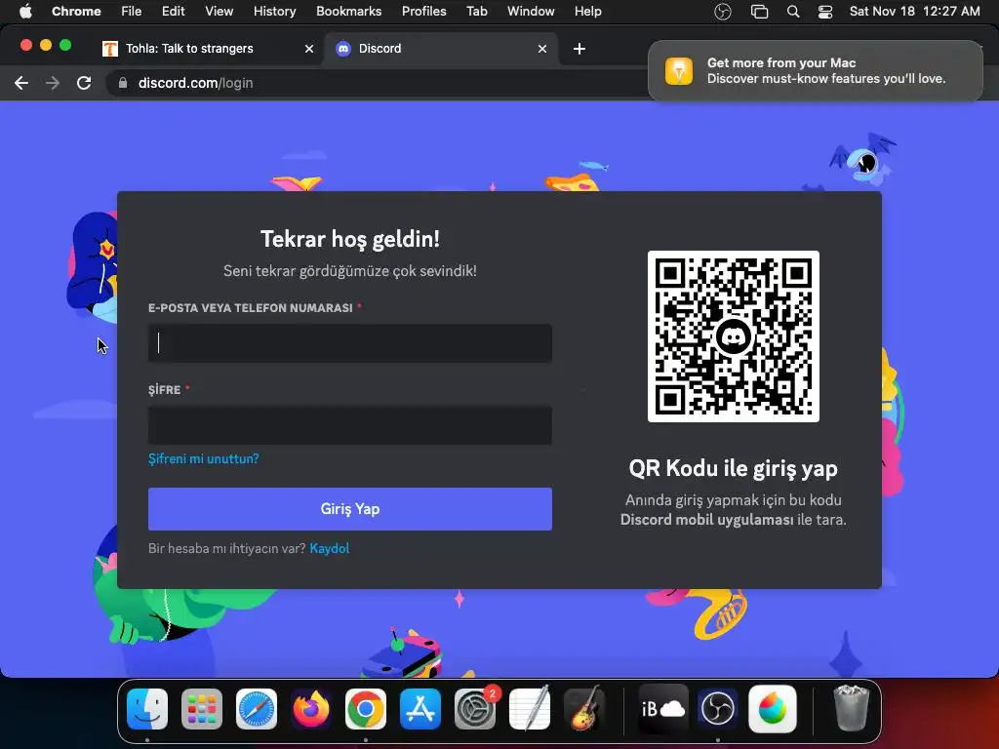Open Launchpad in the dock
The image size is (999, 749).
(x=202, y=709)
